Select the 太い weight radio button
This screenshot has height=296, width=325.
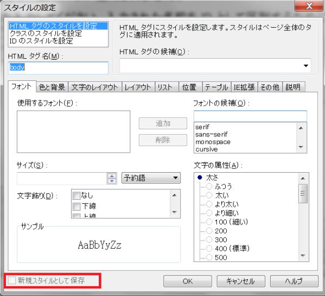click(209, 195)
